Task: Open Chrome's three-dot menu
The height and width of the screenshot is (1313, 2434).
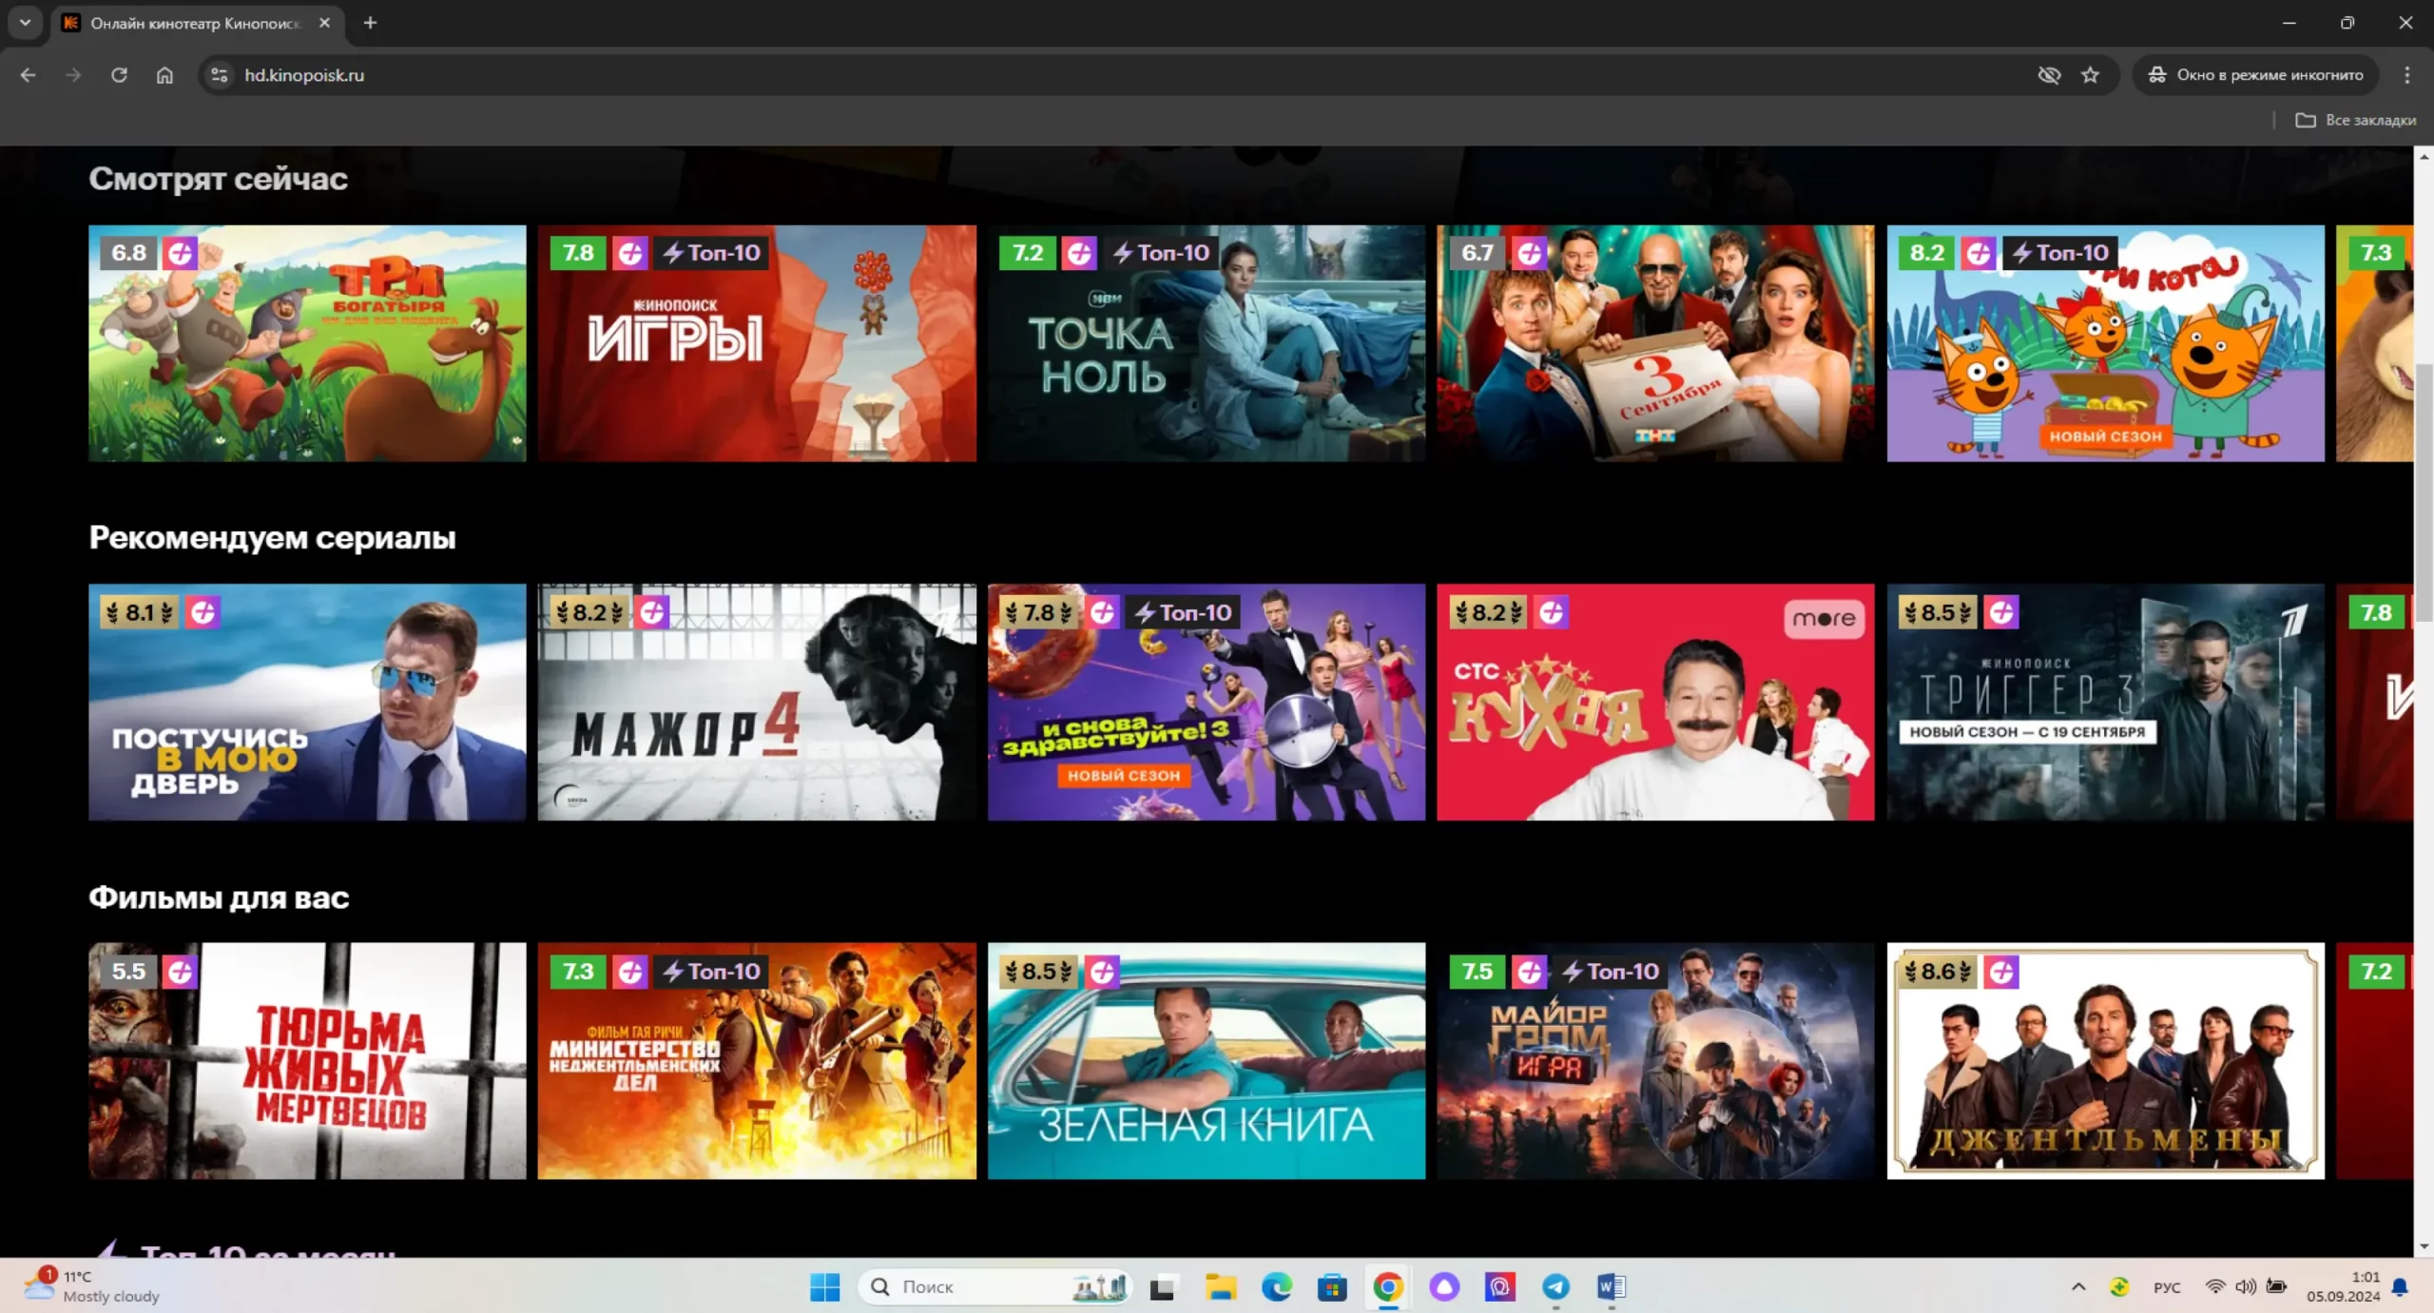Action: (2406, 75)
